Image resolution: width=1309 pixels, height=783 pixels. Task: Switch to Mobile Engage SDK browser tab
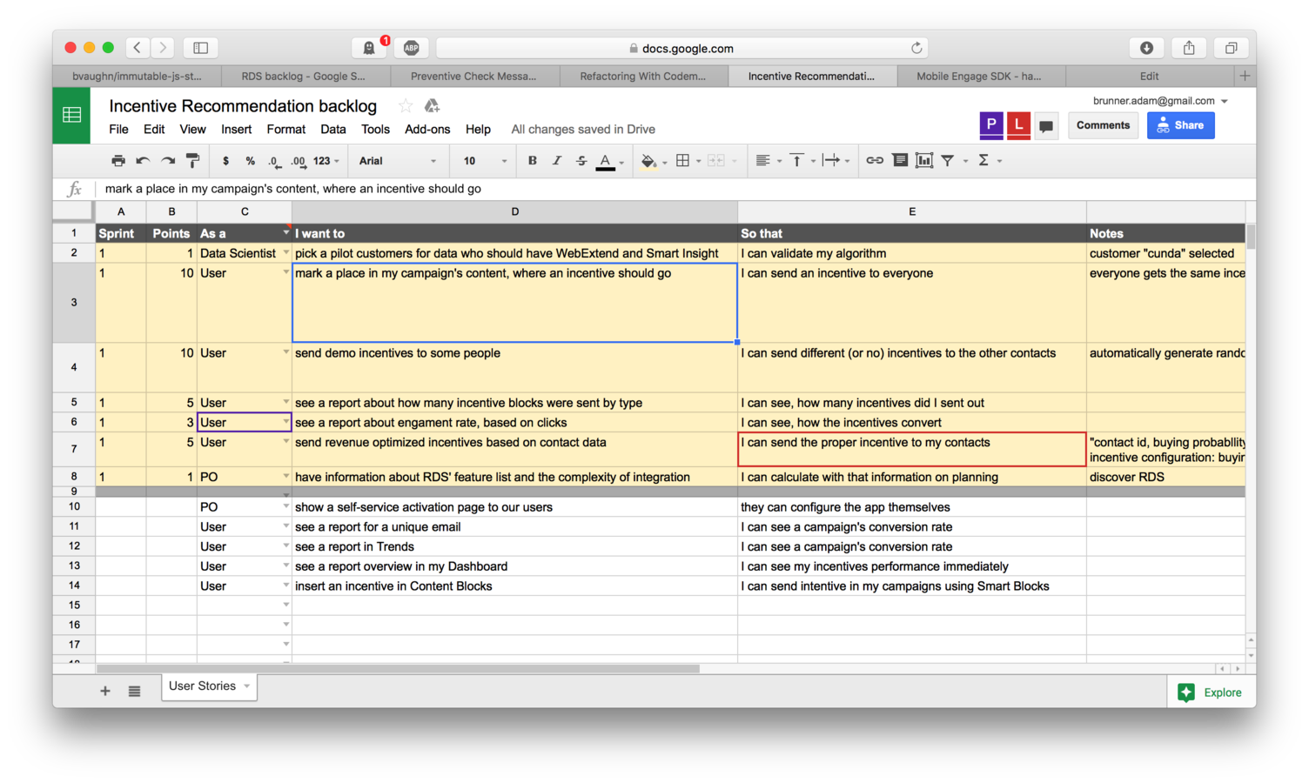tap(979, 77)
